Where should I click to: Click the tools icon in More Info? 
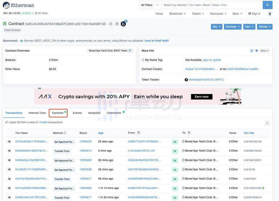251,51
